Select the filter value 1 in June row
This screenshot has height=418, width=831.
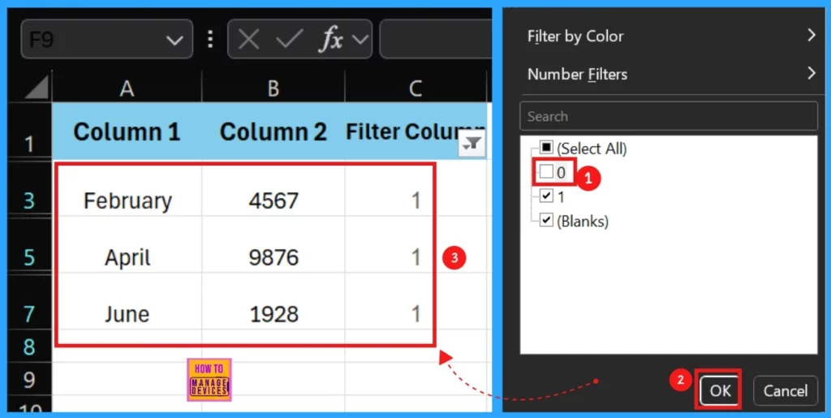coord(415,313)
